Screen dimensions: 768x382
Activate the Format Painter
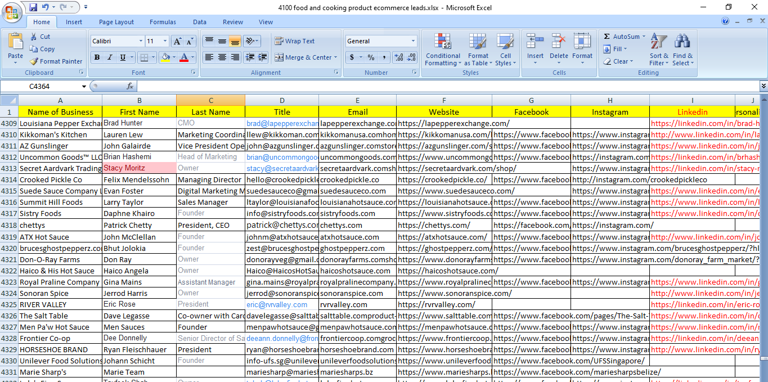pos(56,61)
